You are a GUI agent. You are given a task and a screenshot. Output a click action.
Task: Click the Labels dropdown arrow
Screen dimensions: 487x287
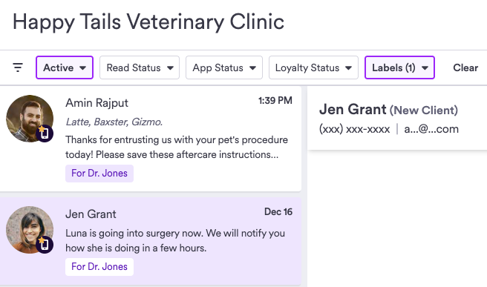pos(425,68)
